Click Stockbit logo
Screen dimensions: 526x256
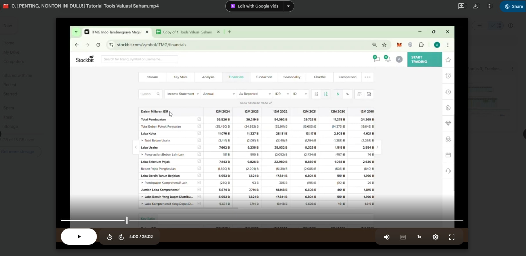point(85,59)
